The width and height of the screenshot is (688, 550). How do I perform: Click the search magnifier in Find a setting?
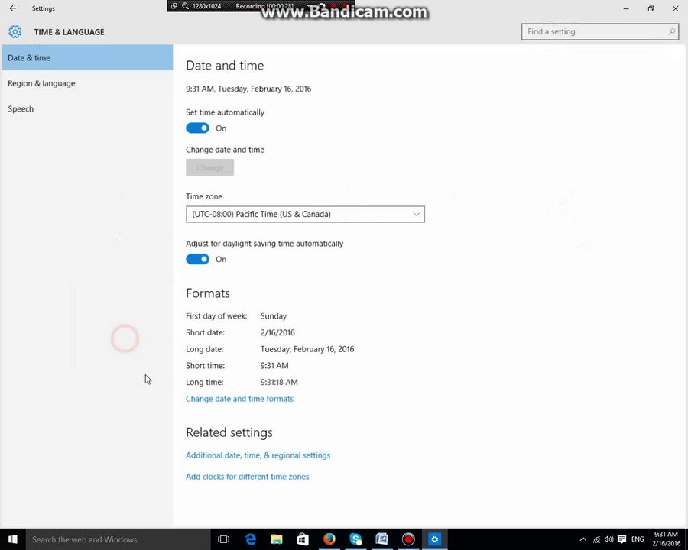click(x=671, y=31)
